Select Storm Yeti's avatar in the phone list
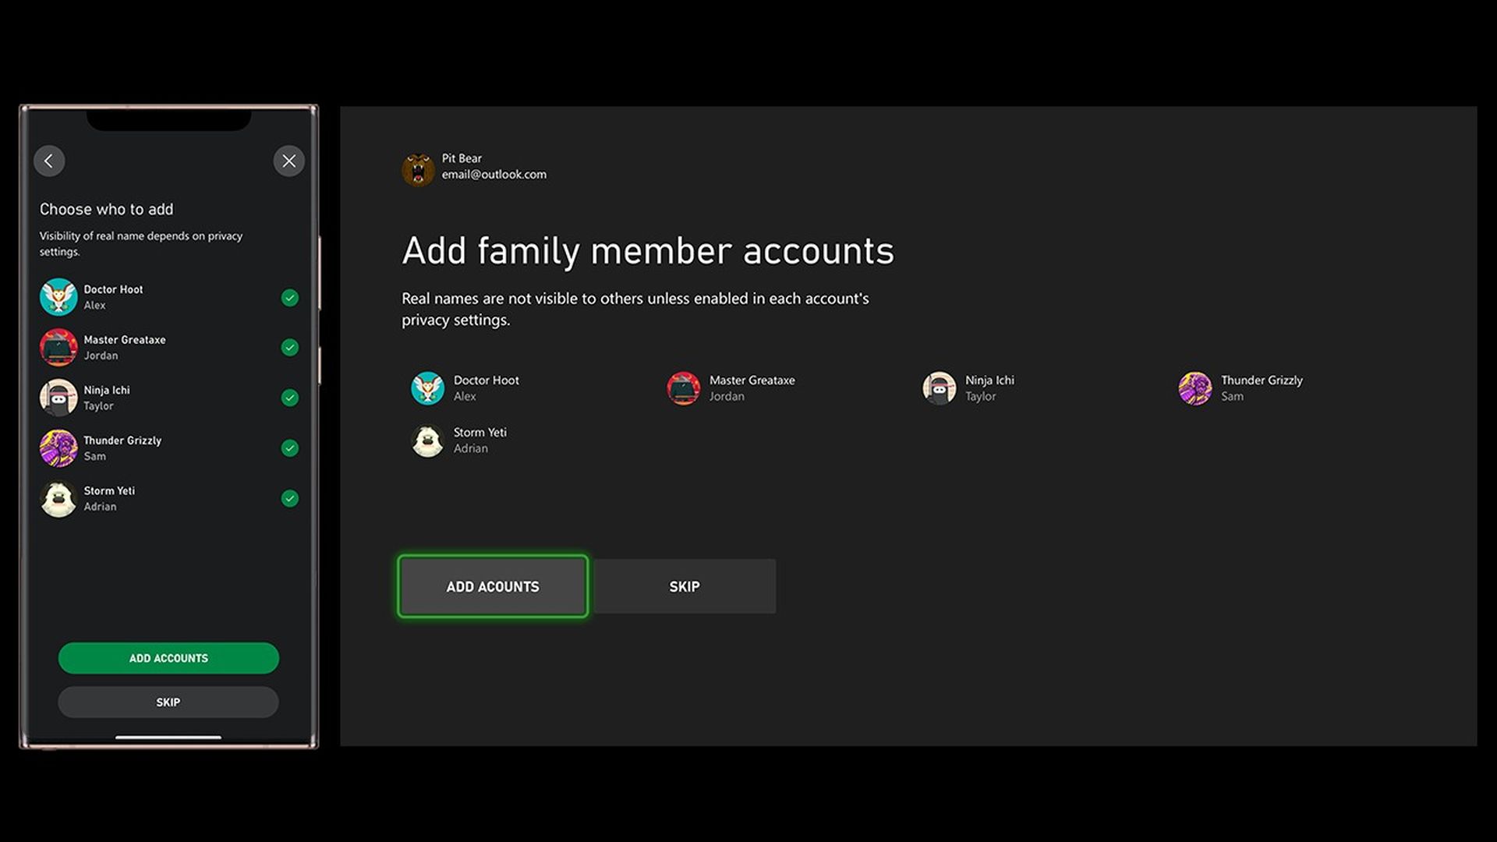1497x842 pixels. (59, 498)
